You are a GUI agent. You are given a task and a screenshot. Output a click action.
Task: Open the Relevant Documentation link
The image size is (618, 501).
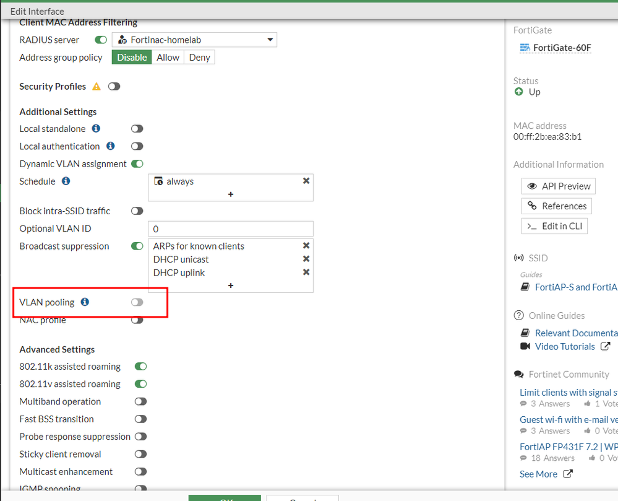(576, 333)
